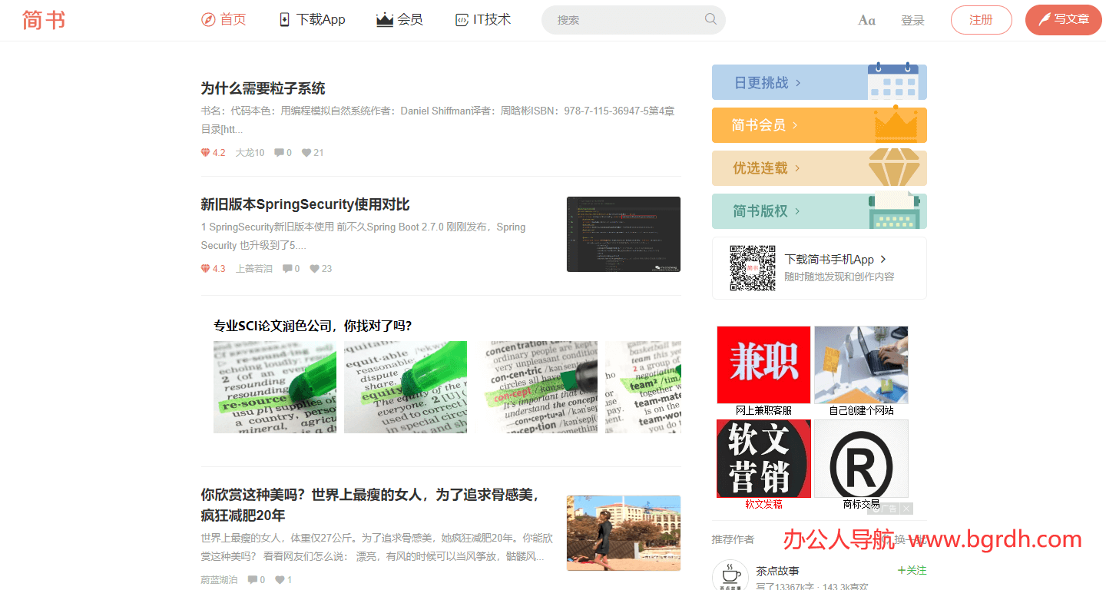Click the 写文章 quill pen button
This screenshot has width=1106, height=590.
coord(1063,20)
